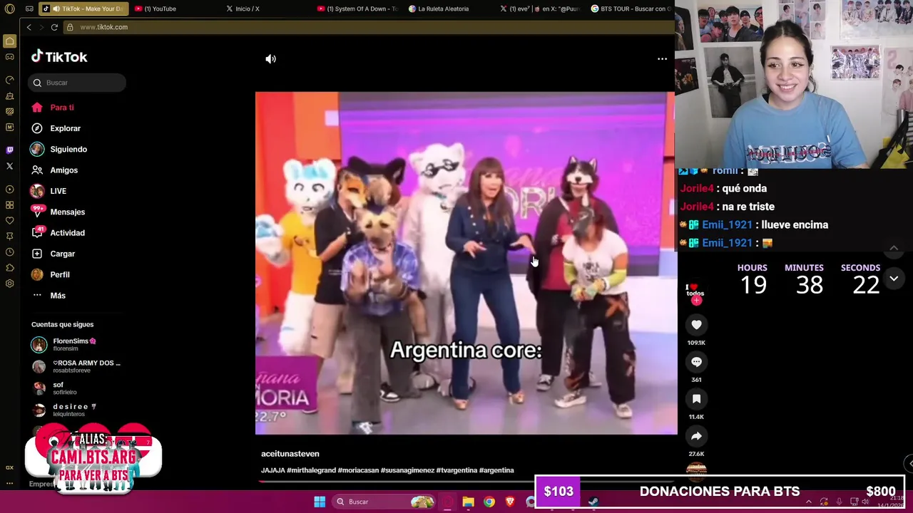The height and width of the screenshot is (513, 913).
Task: Click the video playback progress bar
Action: click(x=466, y=482)
